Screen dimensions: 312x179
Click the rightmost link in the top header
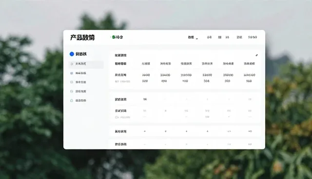253,37
